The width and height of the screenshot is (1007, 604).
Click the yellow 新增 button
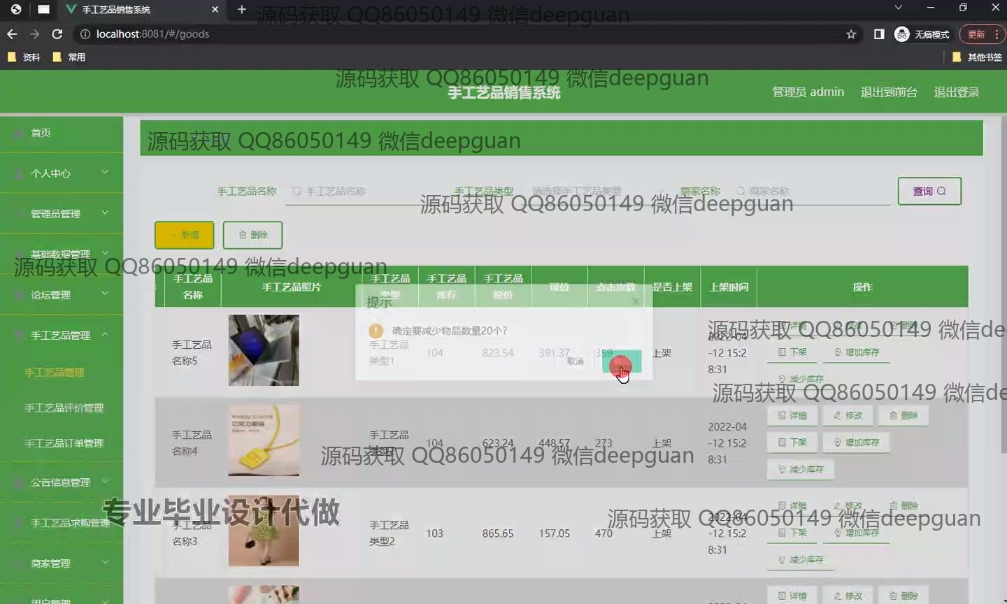click(184, 235)
